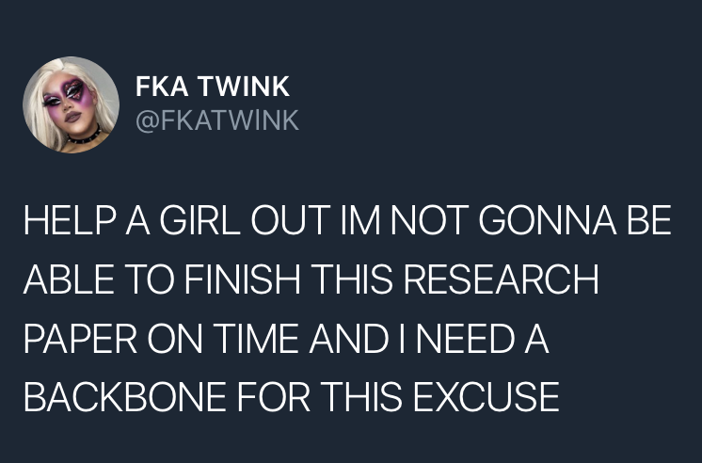Open the FKA TWINK display name
The height and width of the screenshot is (463, 702).
click(213, 88)
